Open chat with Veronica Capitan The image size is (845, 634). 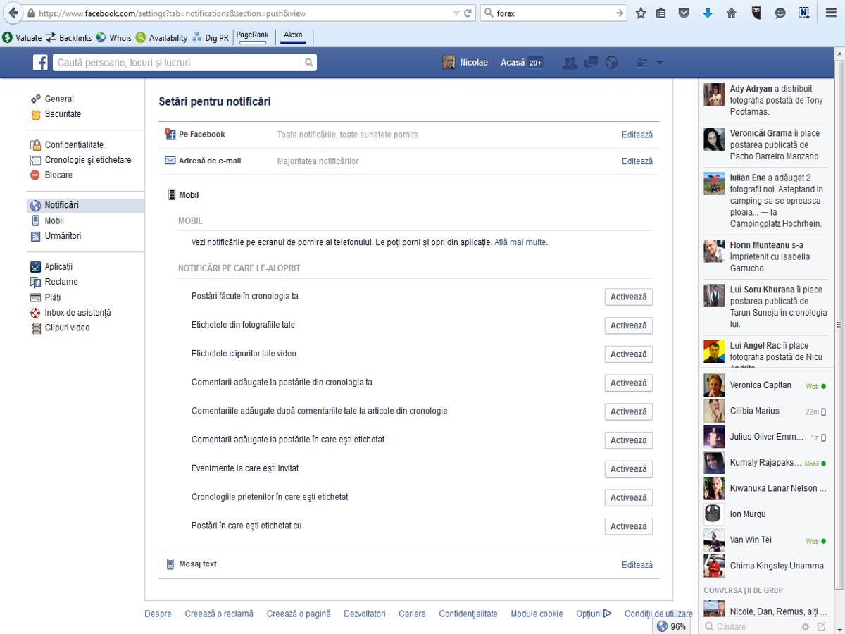[765, 385]
